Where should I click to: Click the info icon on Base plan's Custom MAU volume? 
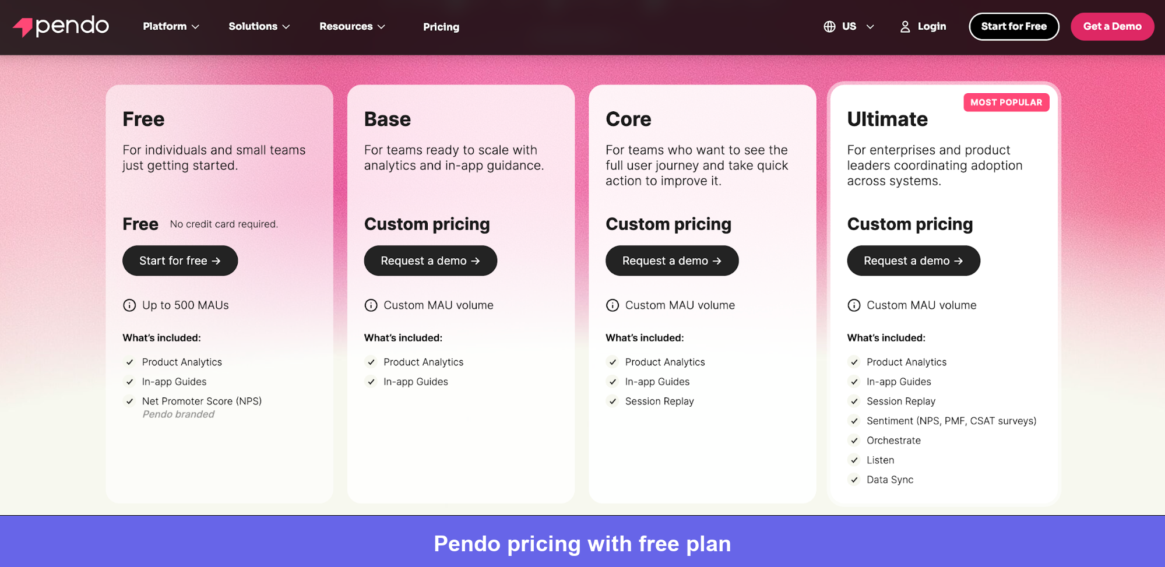(371, 305)
